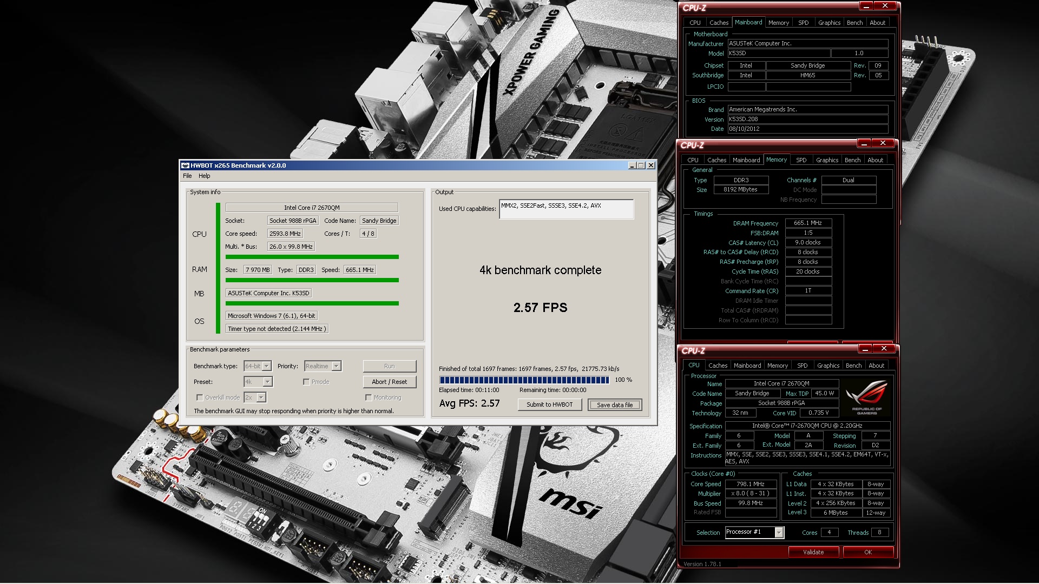Click the benchmark progress bar

coord(524,380)
